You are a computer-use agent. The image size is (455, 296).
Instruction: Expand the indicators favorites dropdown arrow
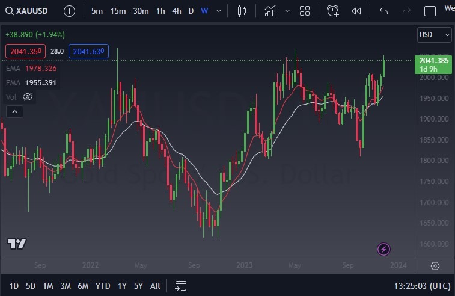click(287, 11)
